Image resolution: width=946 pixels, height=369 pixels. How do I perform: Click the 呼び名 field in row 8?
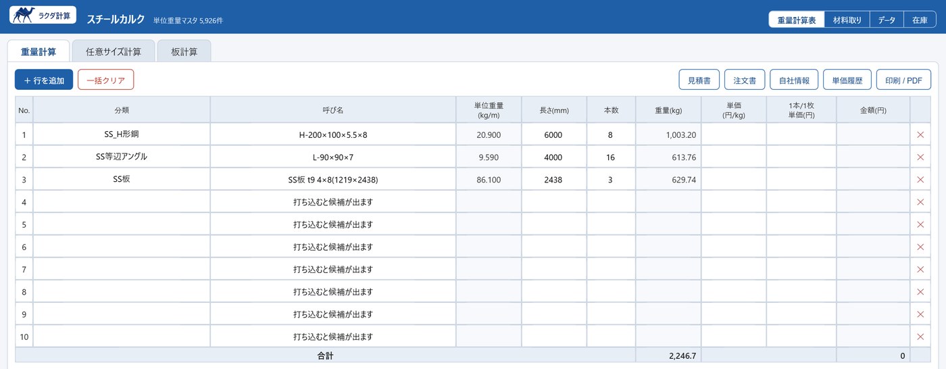point(333,292)
